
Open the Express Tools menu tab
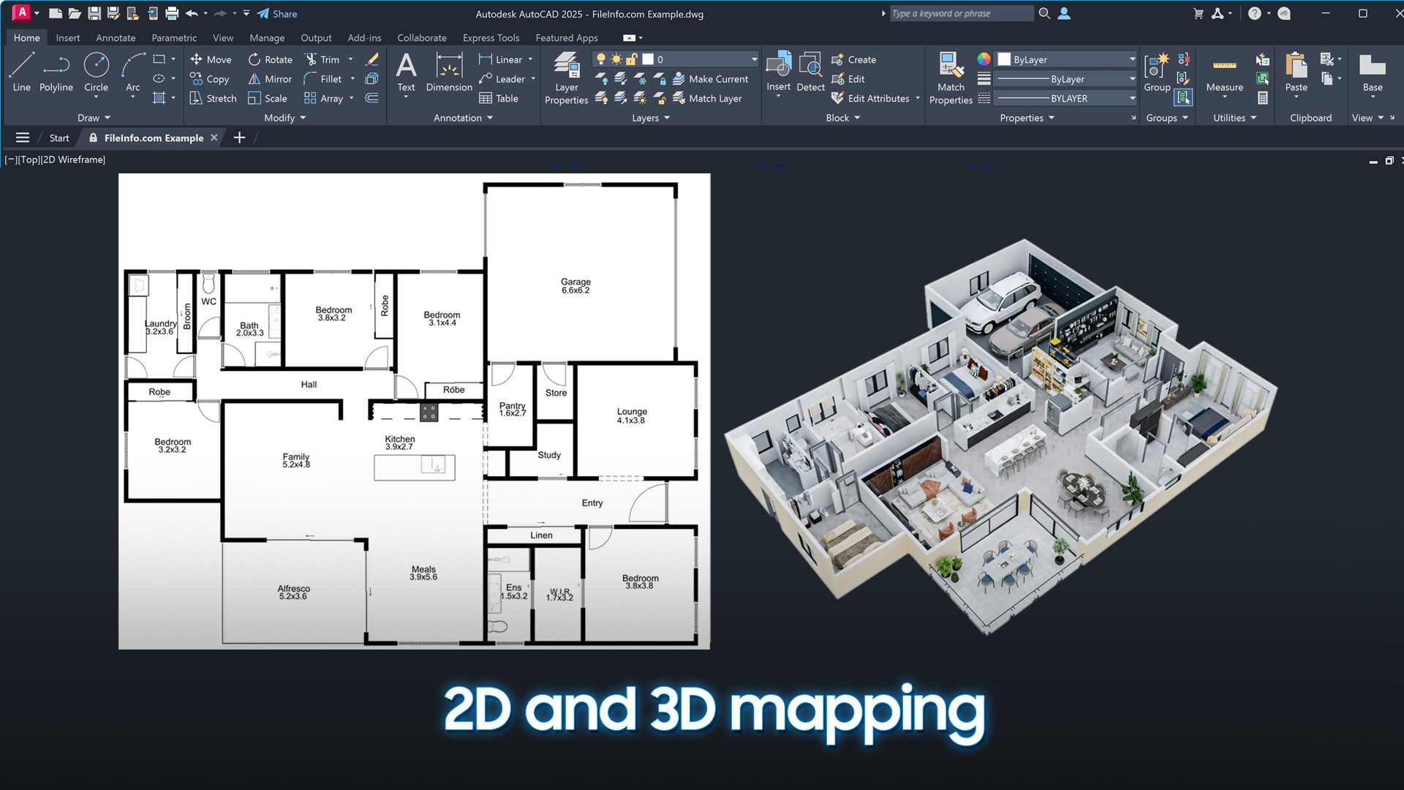[491, 37]
